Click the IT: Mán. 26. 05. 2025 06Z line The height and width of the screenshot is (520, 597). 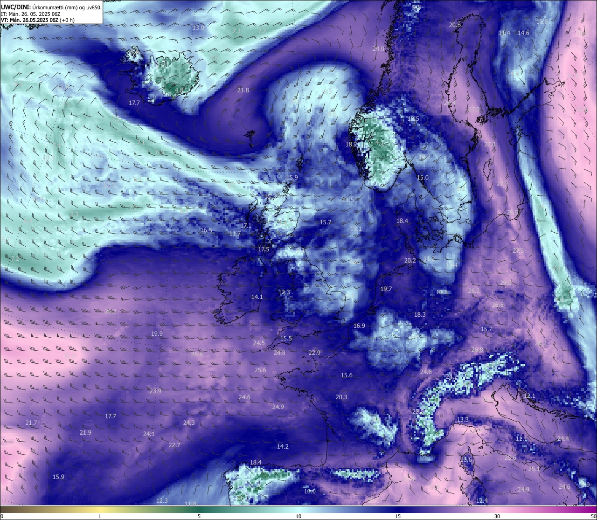coord(30,14)
